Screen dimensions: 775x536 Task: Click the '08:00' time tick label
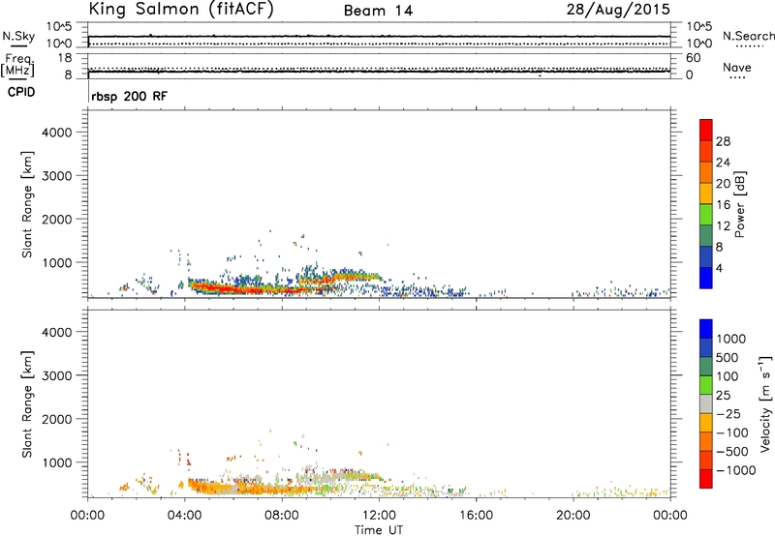[282, 516]
